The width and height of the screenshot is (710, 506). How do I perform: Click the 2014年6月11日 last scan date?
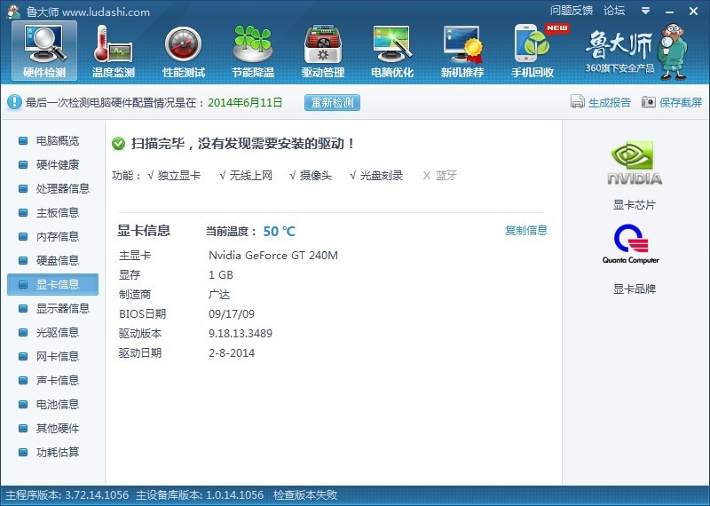245,102
